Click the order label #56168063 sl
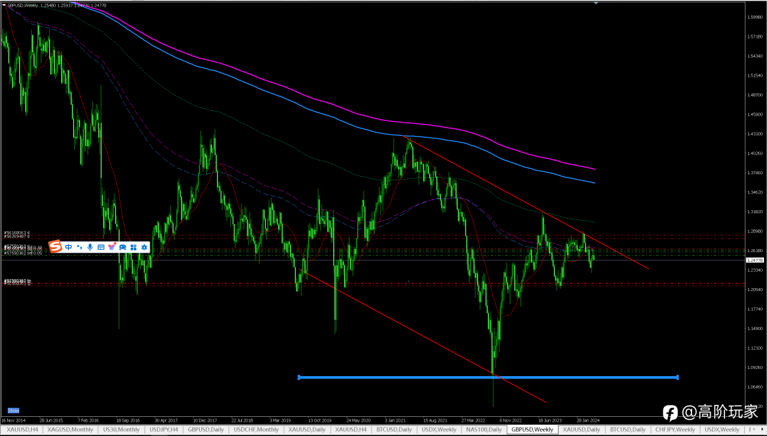The image size is (767, 436). [16, 232]
